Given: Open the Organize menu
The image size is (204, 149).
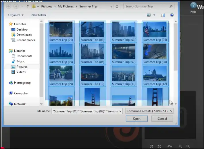Looking at the screenshot, I should click(x=16, y=15).
